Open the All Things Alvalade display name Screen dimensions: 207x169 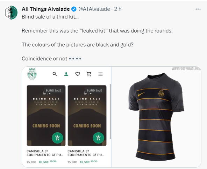coord(46,9)
